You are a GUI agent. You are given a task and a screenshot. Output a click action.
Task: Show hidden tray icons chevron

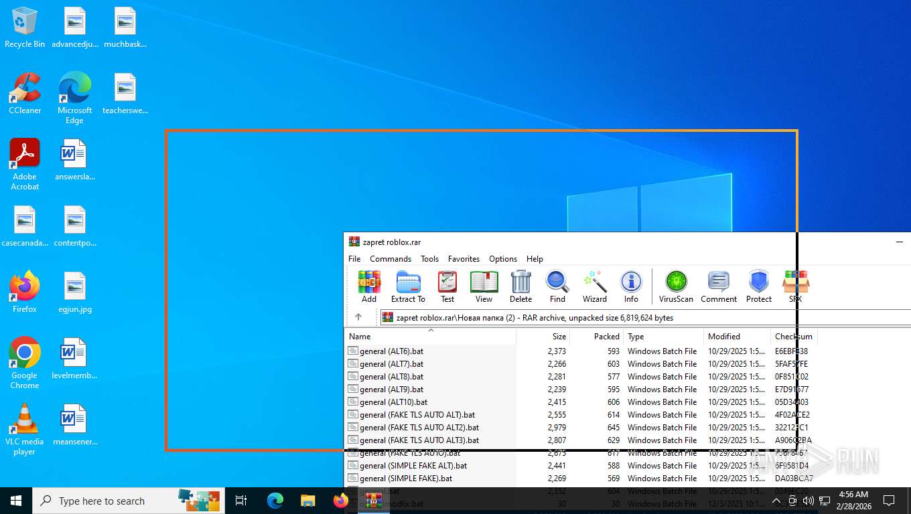(x=776, y=501)
